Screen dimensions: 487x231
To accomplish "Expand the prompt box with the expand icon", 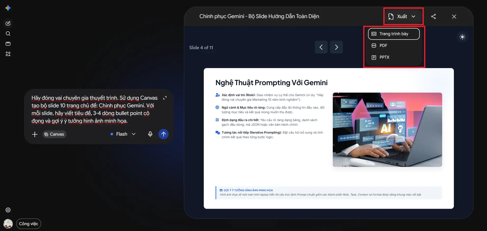I will click(165, 98).
